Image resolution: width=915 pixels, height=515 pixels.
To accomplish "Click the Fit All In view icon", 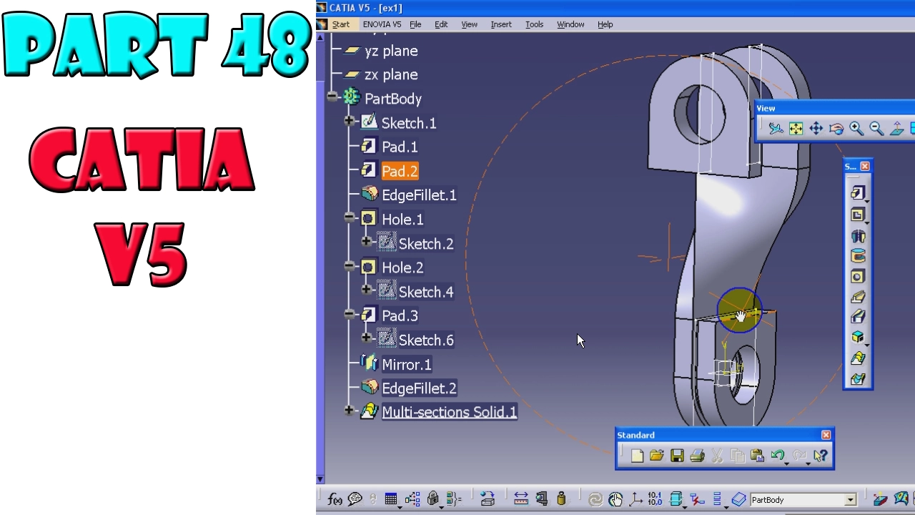I will (x=796, y=129).
